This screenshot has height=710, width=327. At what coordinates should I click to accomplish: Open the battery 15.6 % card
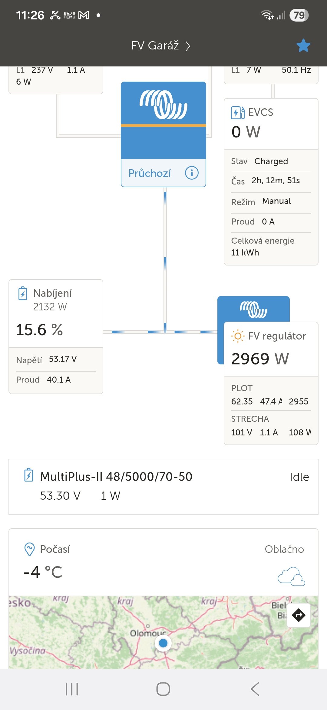click(56, 330)
